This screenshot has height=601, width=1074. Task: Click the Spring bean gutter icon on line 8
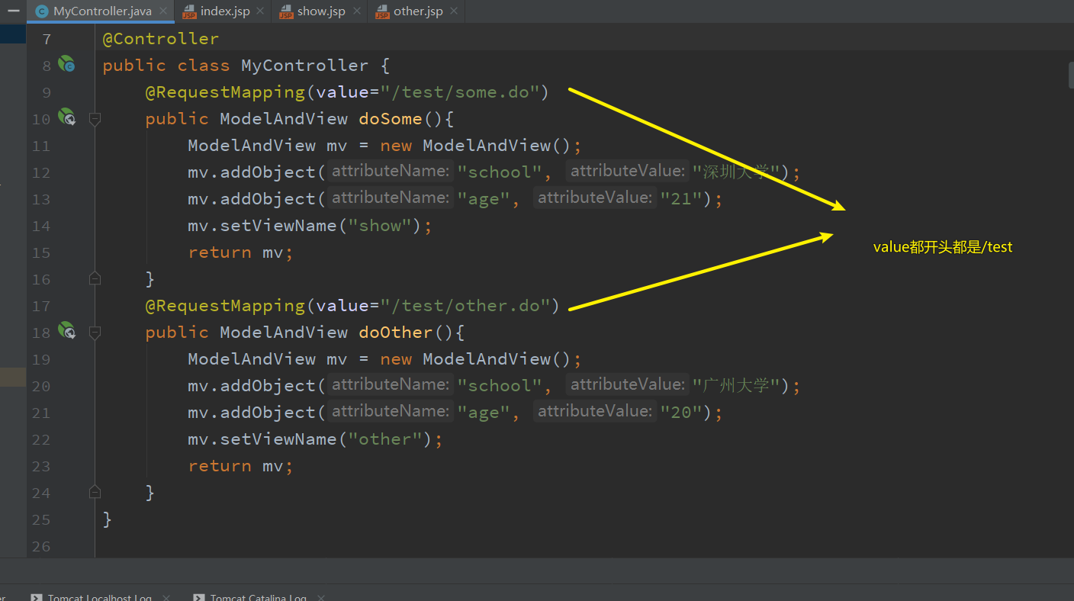pyautogui.click(x=66, y=64)
